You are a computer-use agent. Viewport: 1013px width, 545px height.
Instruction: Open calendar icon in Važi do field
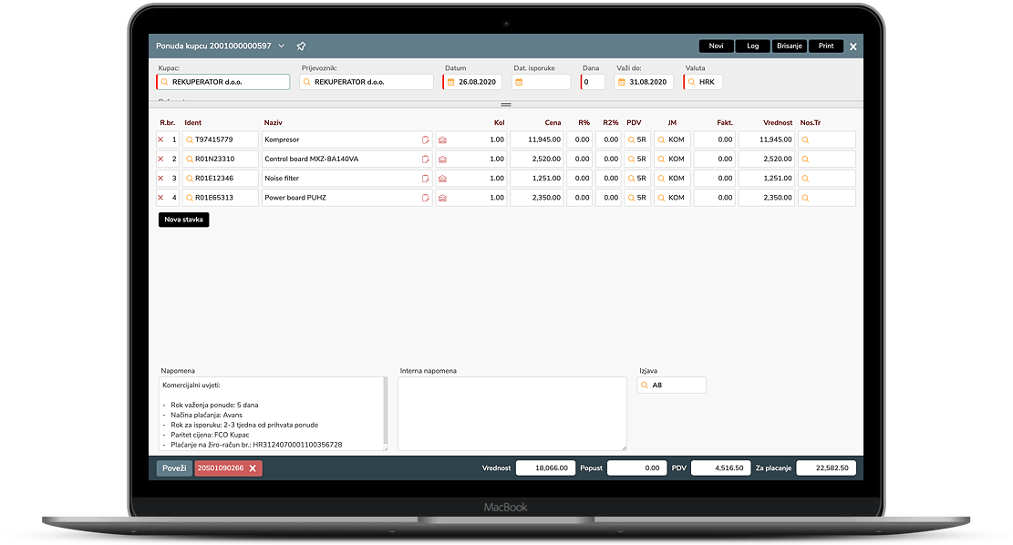622,82
